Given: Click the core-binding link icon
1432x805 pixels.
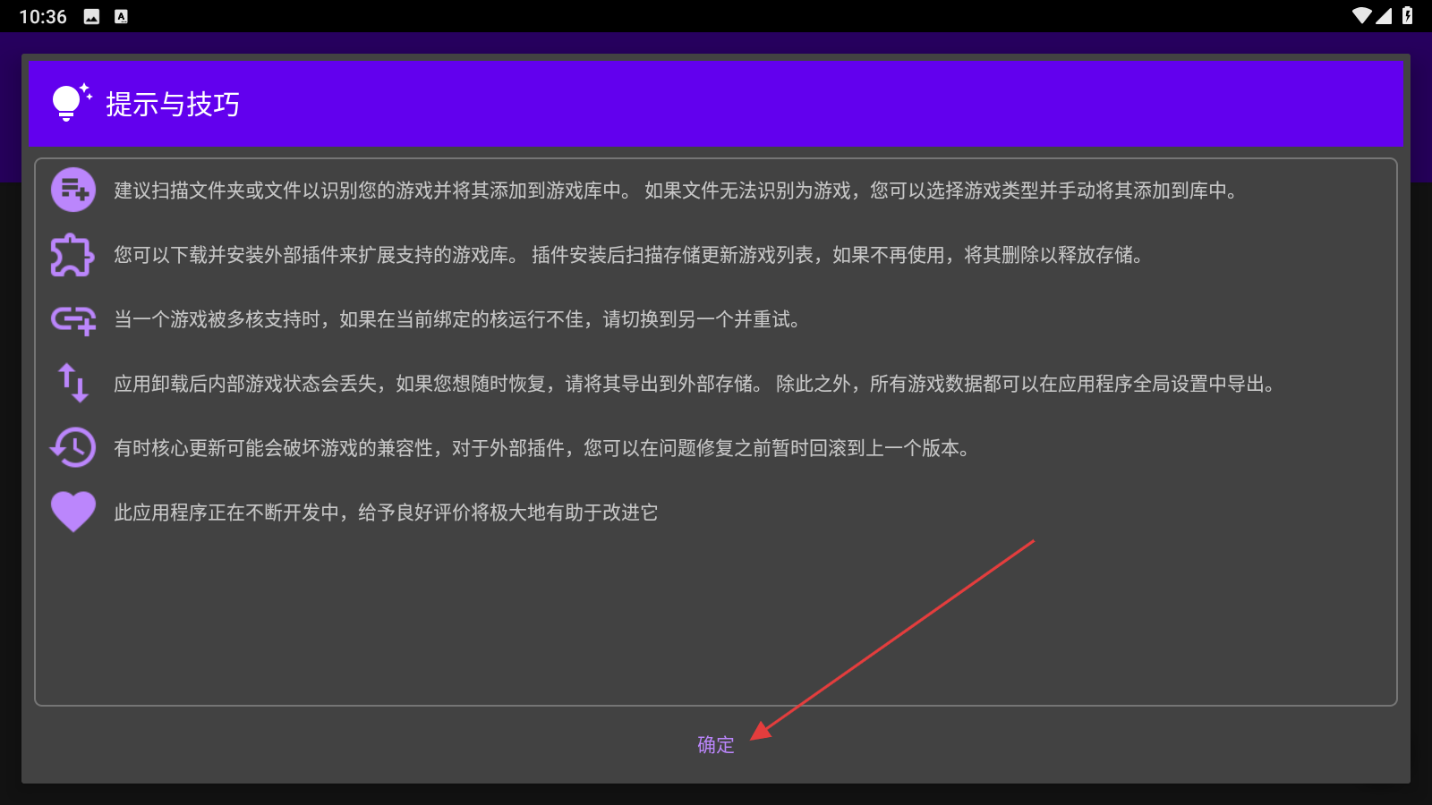Looking at the screenshot, I should [x=72, y=320].
